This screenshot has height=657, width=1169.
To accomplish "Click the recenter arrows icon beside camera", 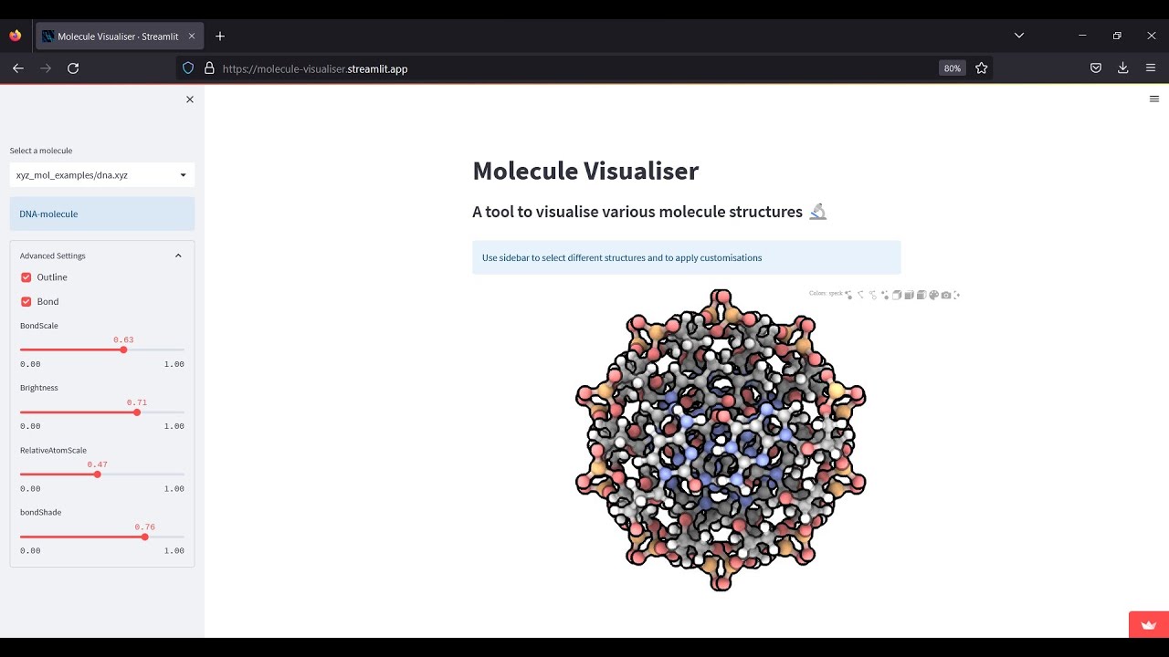I will pos(956,295).
